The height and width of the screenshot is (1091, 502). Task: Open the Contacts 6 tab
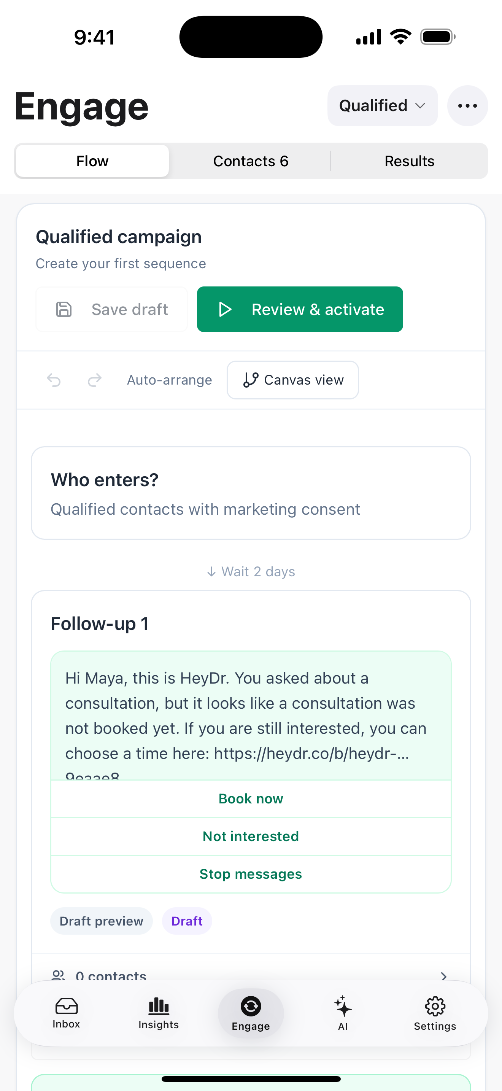coord(251,161)
